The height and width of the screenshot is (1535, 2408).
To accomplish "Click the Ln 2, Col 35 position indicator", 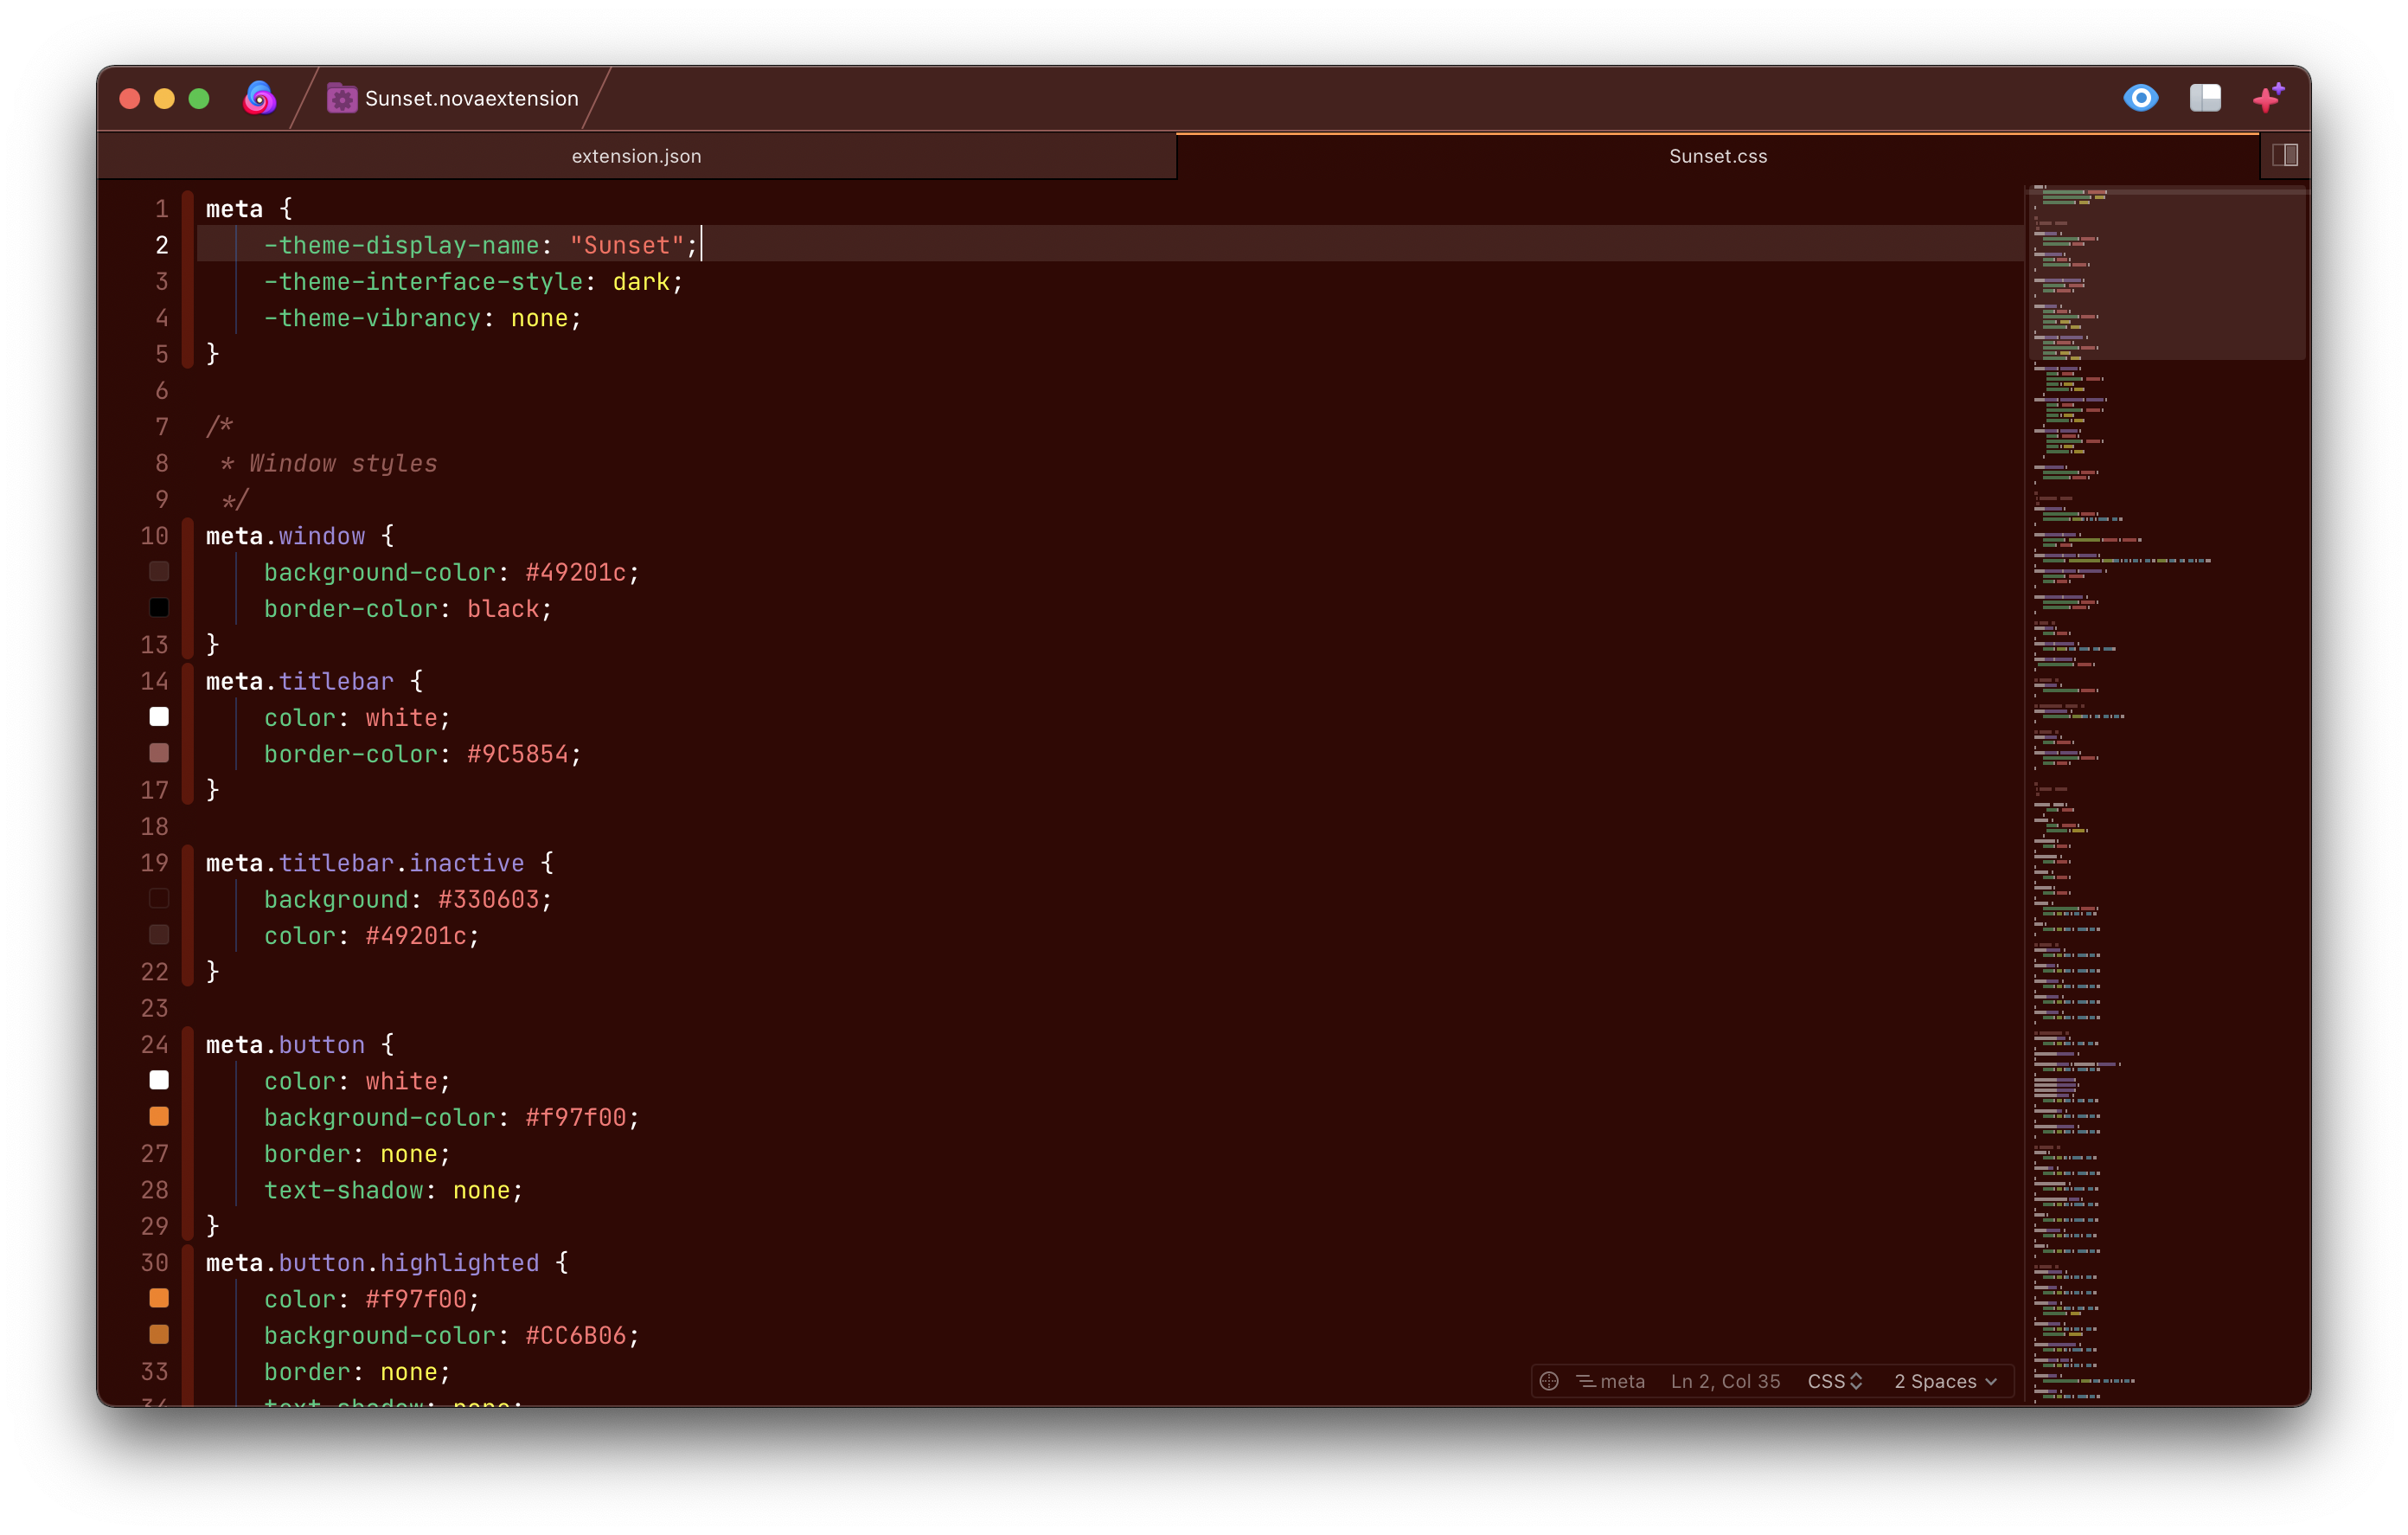I will click(1725, 1381).
